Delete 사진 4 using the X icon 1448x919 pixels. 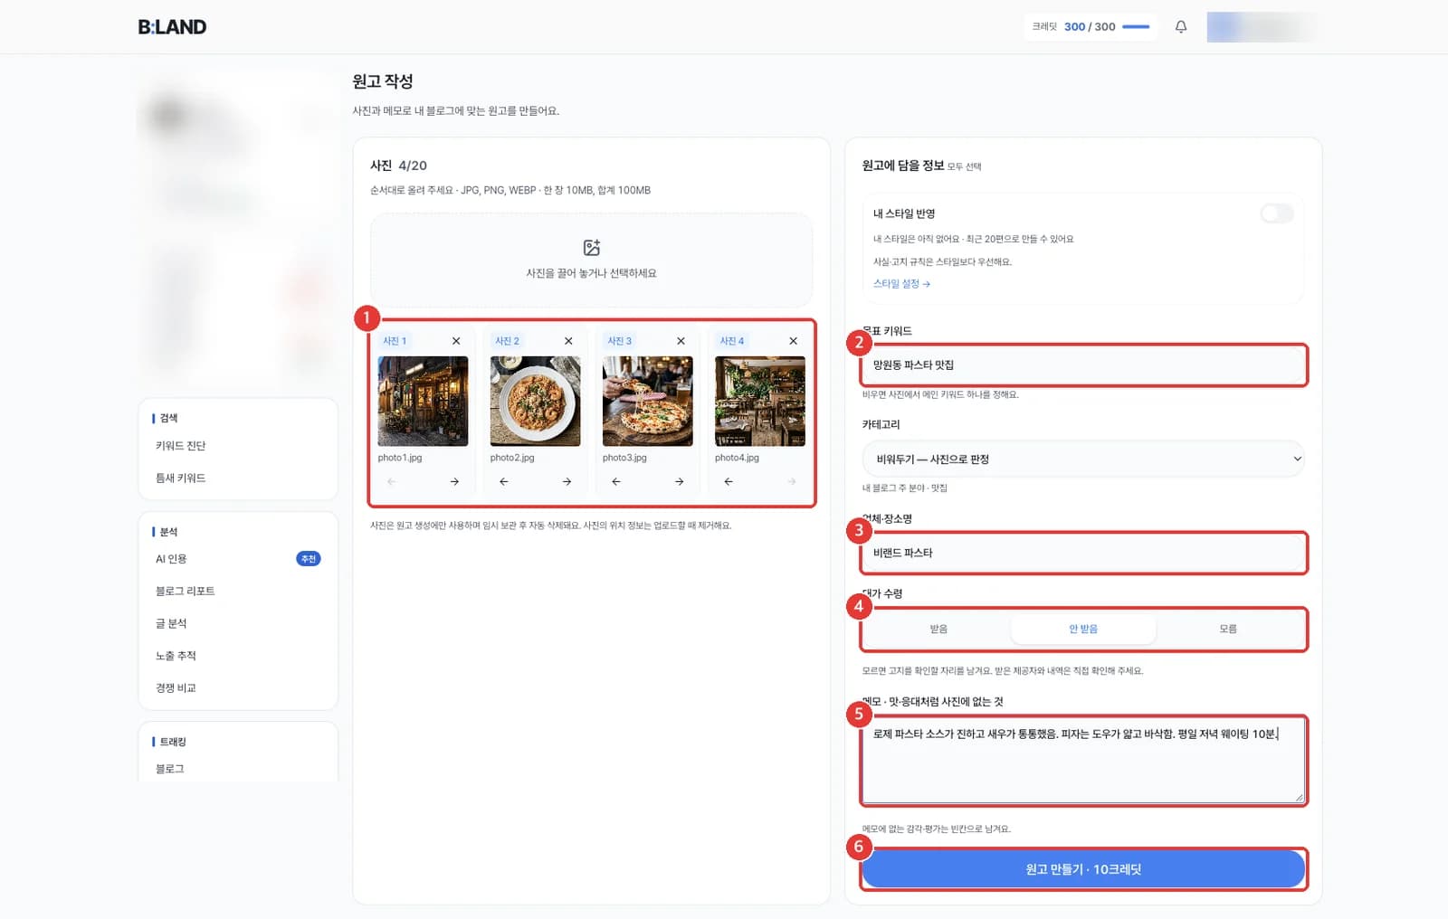click(x=793, y=341)
